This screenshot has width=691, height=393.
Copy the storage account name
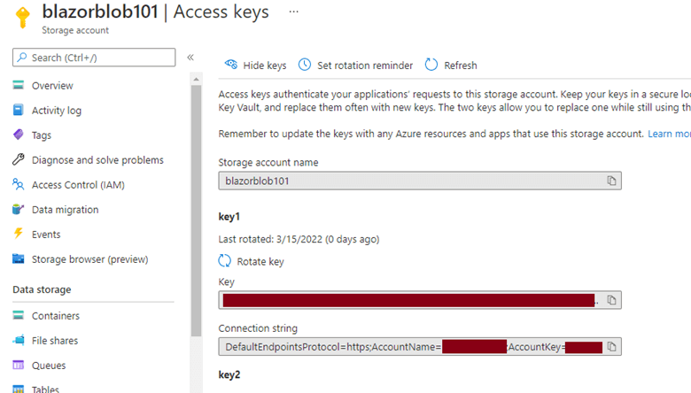point(611,181)
